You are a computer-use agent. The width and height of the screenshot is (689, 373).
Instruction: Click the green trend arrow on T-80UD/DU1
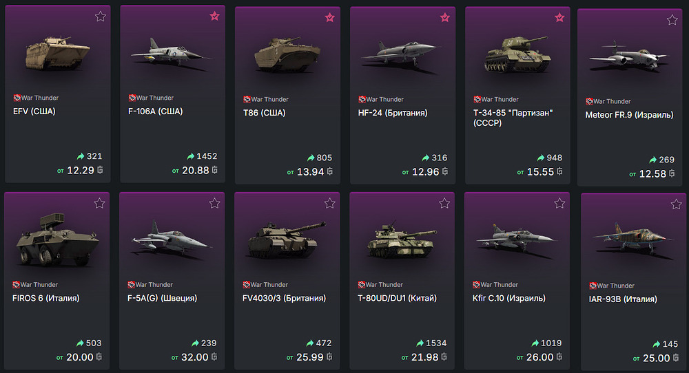(x=420, y=343)
